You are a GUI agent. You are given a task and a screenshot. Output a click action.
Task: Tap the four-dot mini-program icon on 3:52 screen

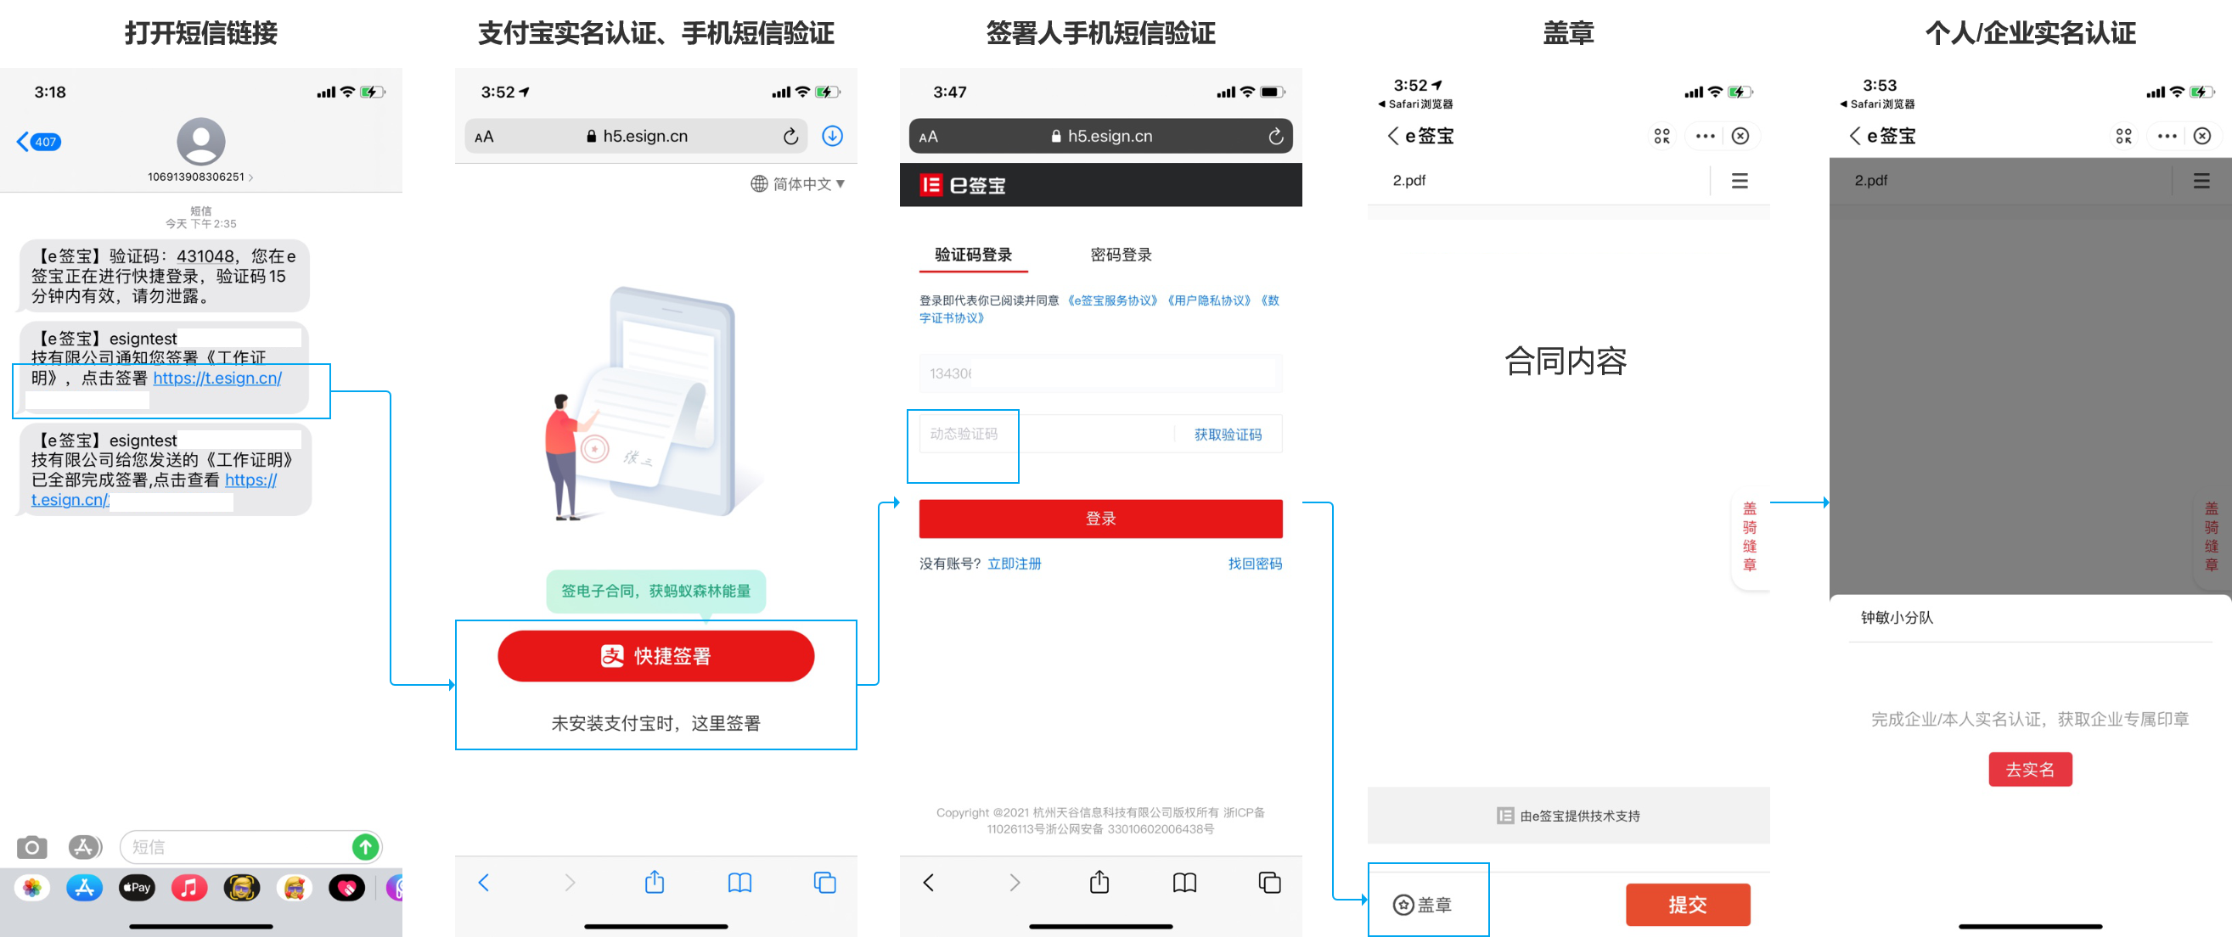(x=1661, y=136)
